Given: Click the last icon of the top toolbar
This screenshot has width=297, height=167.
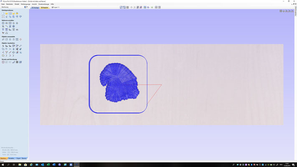Looking at the screenshot, I should tap(160, 7).
